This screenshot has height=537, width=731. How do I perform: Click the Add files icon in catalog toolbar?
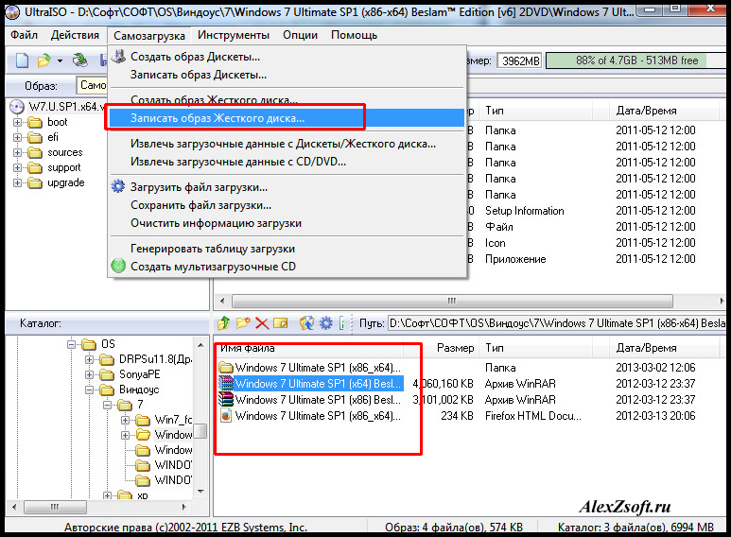[306, 322]
